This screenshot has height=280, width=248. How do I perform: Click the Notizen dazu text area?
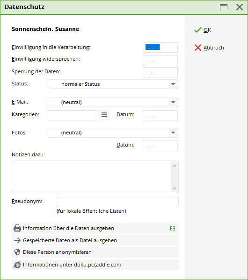pyautogui.click(x=91, y=177)
